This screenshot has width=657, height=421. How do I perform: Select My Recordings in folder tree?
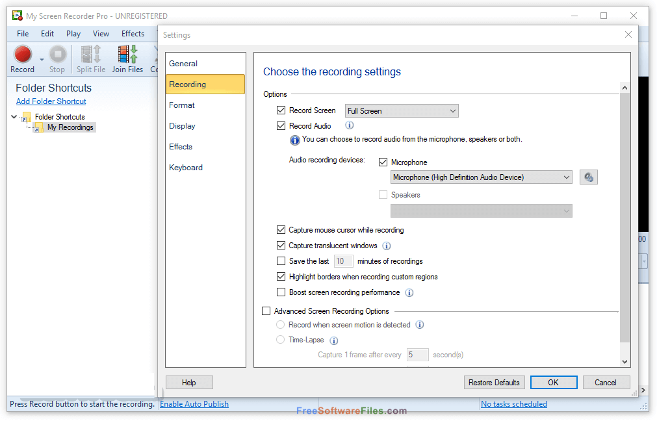[x=70, y=127]
